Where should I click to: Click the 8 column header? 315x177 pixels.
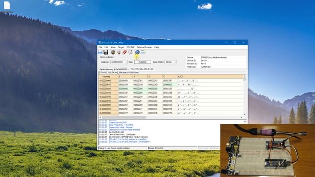pos(155,77)
